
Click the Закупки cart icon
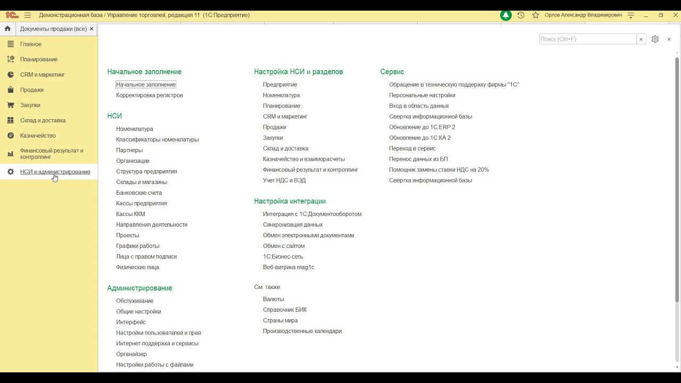pyautogui.click(x=10, y=105)
